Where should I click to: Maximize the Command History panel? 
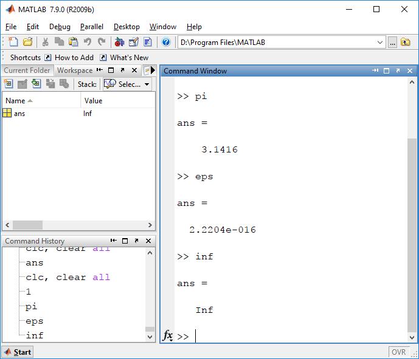(x=125, y=241)
